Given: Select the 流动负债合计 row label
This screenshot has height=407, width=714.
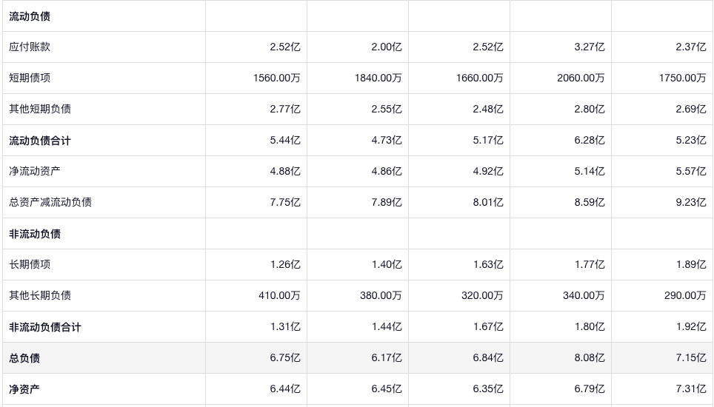Looking at the screenshot, I should click(x=40, y=140).
